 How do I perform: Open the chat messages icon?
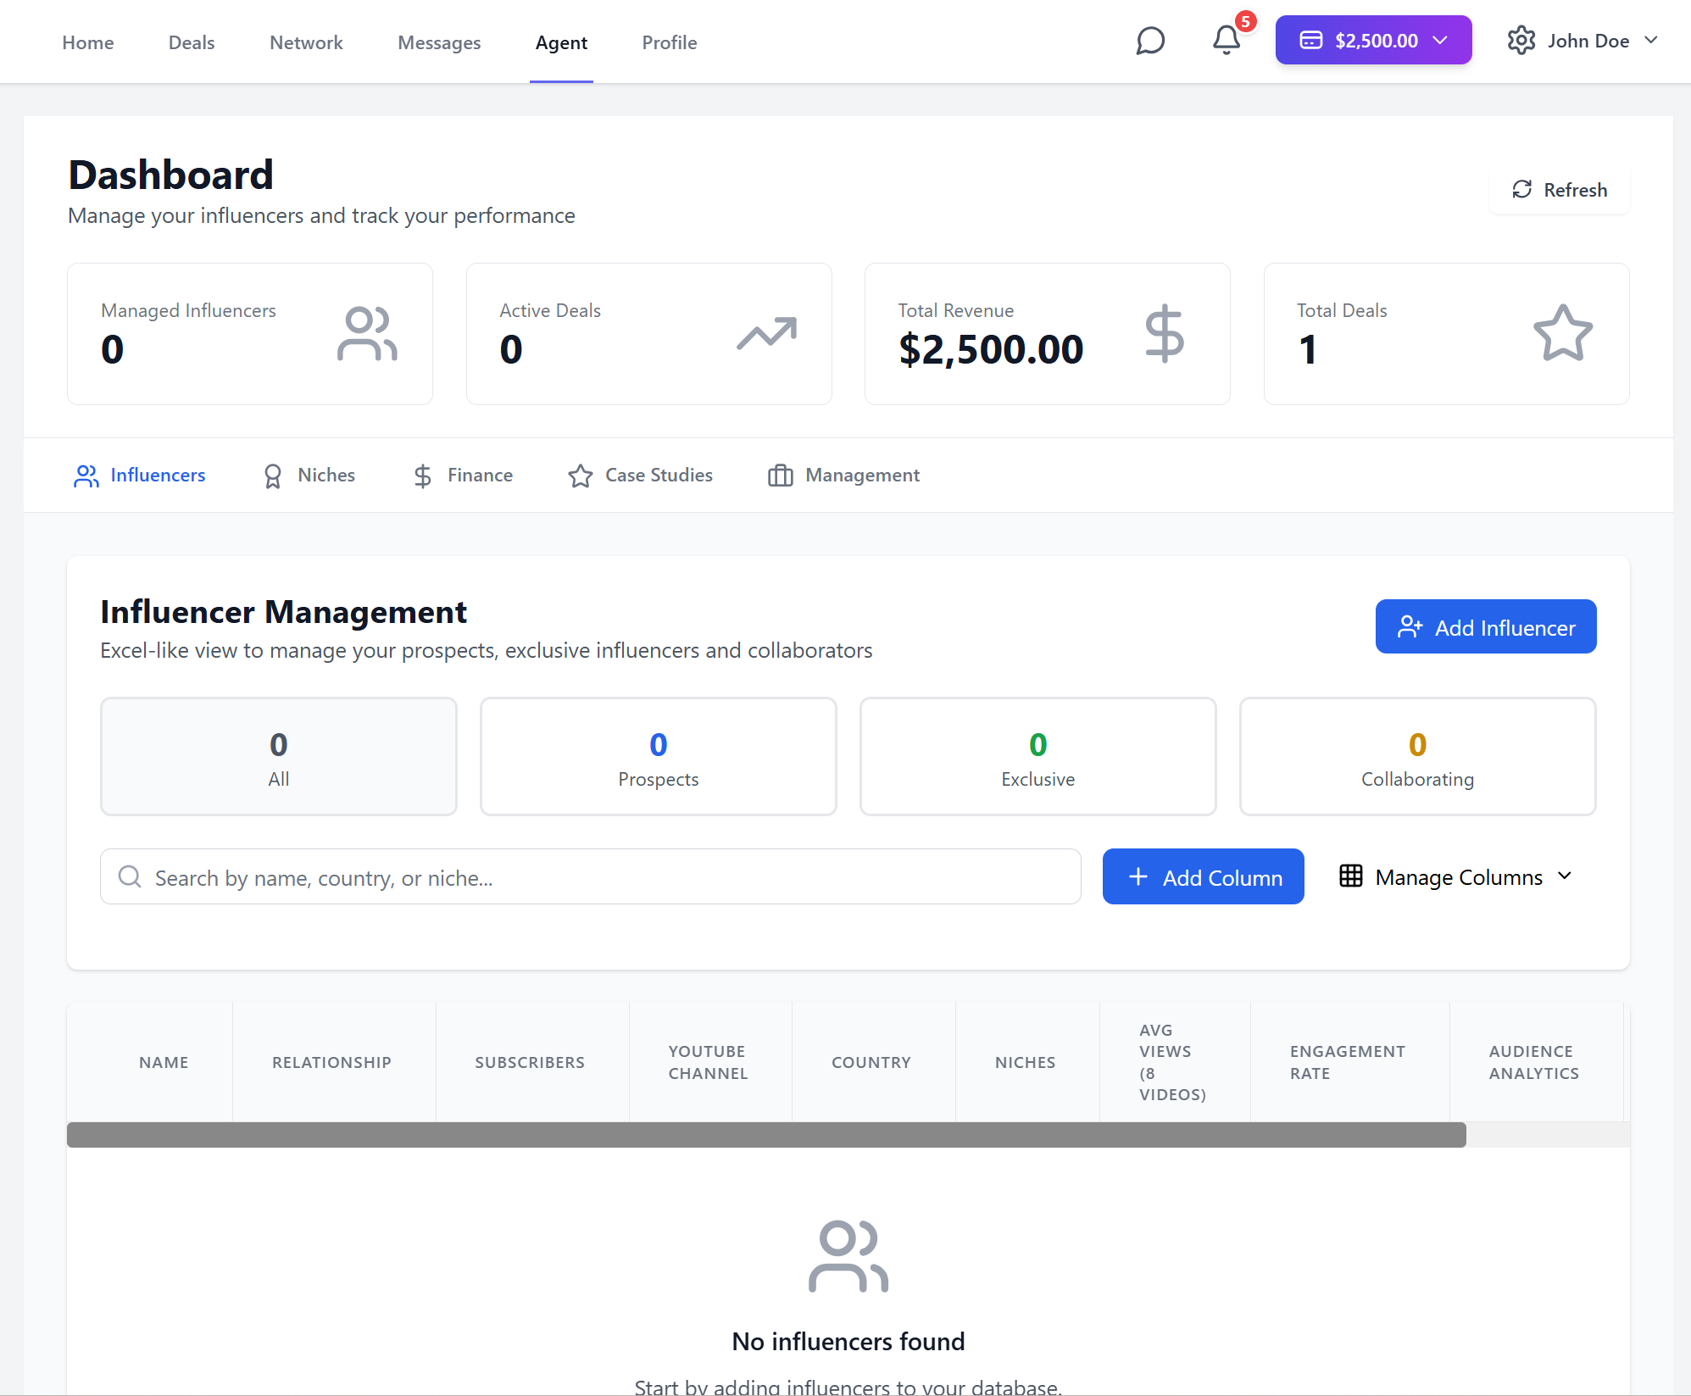[1150, 41]
